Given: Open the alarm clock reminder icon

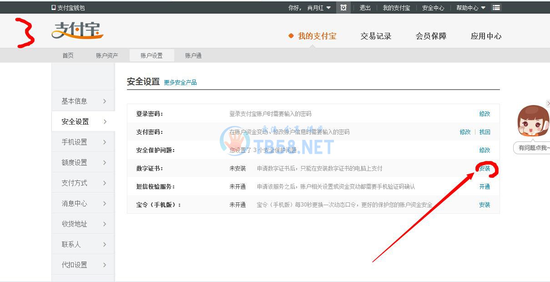Looking at the screenshot, I should (343, 8).
